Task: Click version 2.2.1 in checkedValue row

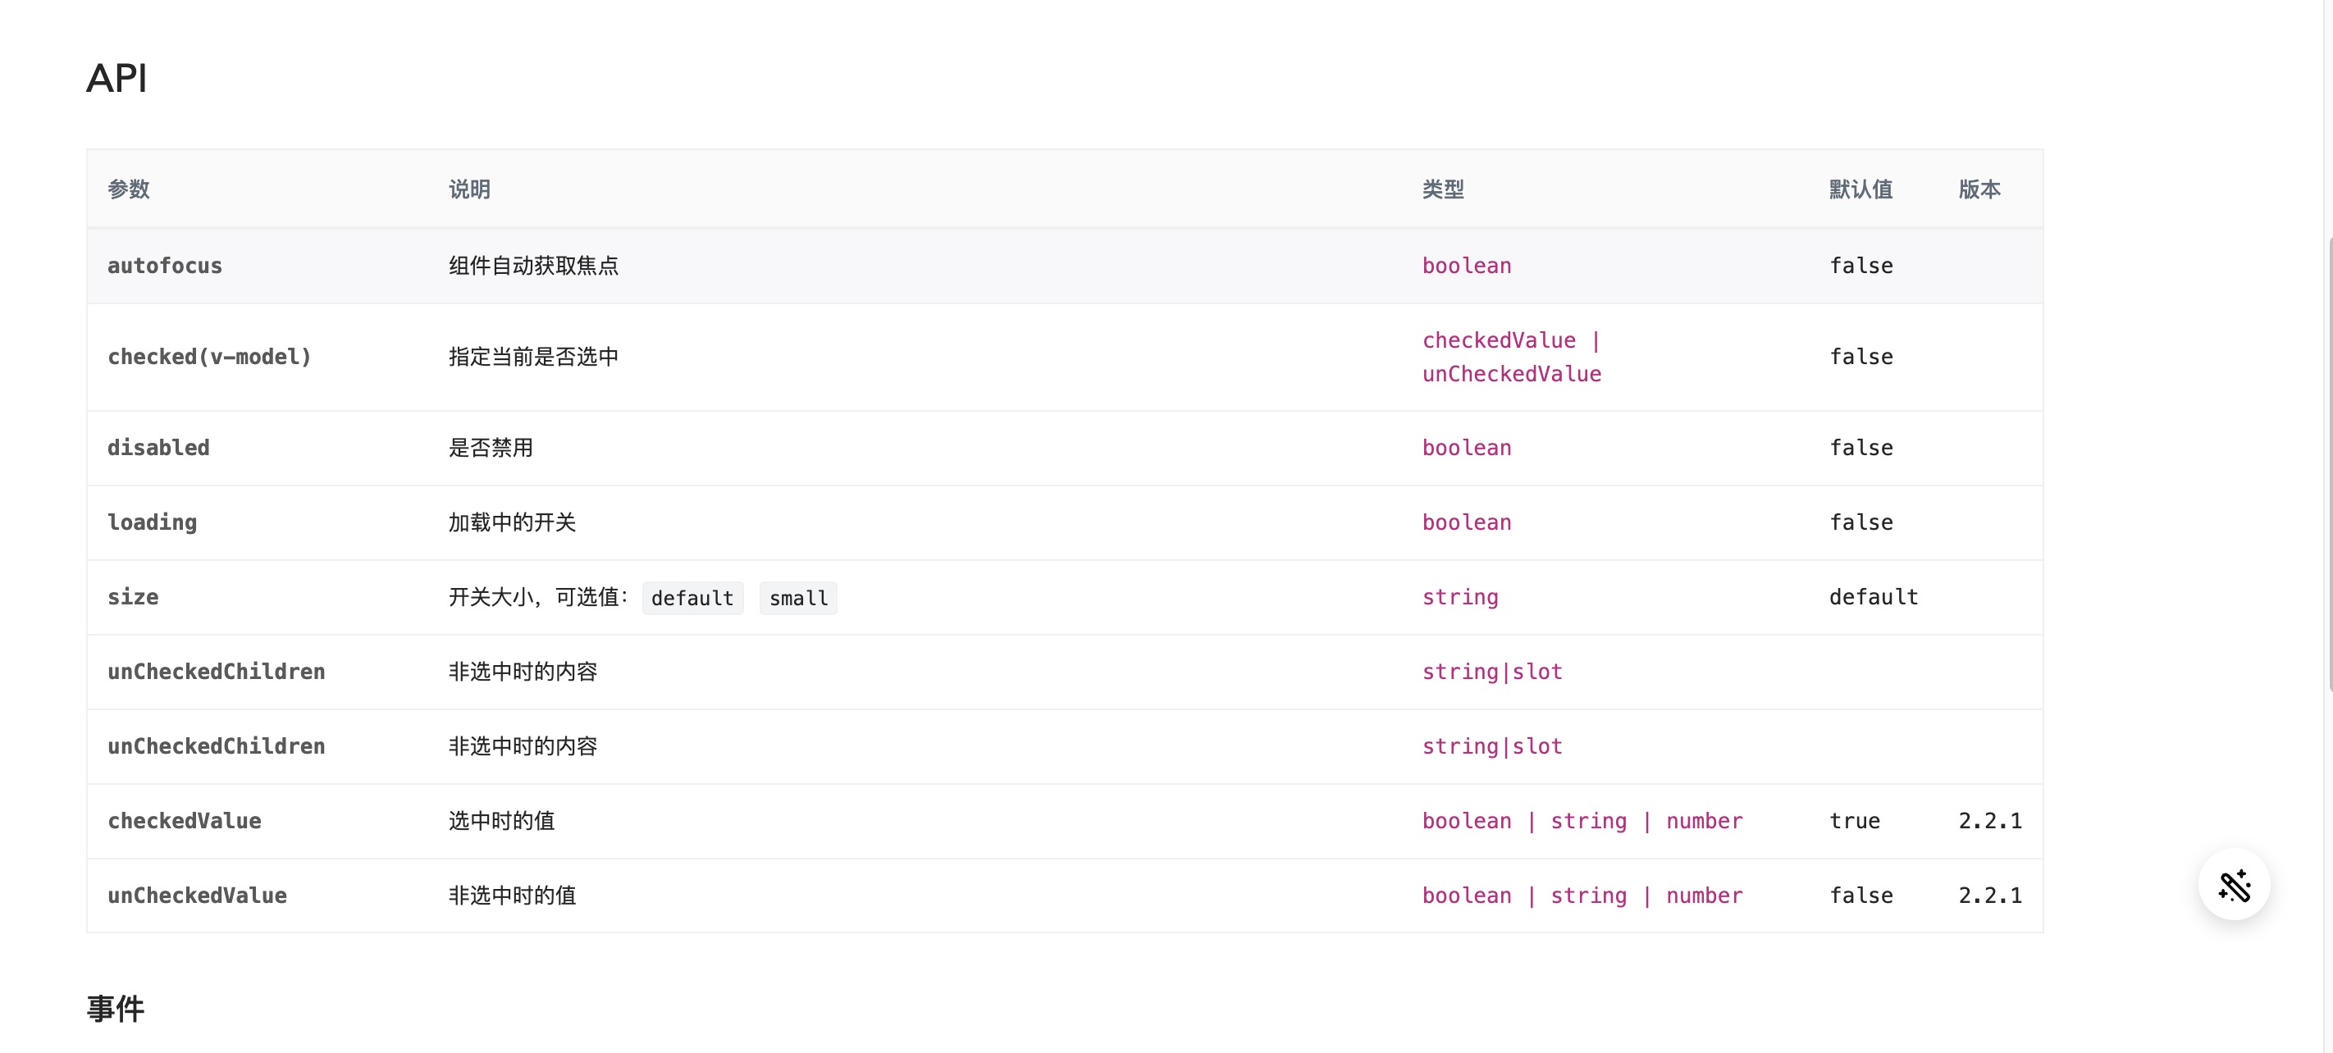Action: click(x=1990, y=820)
